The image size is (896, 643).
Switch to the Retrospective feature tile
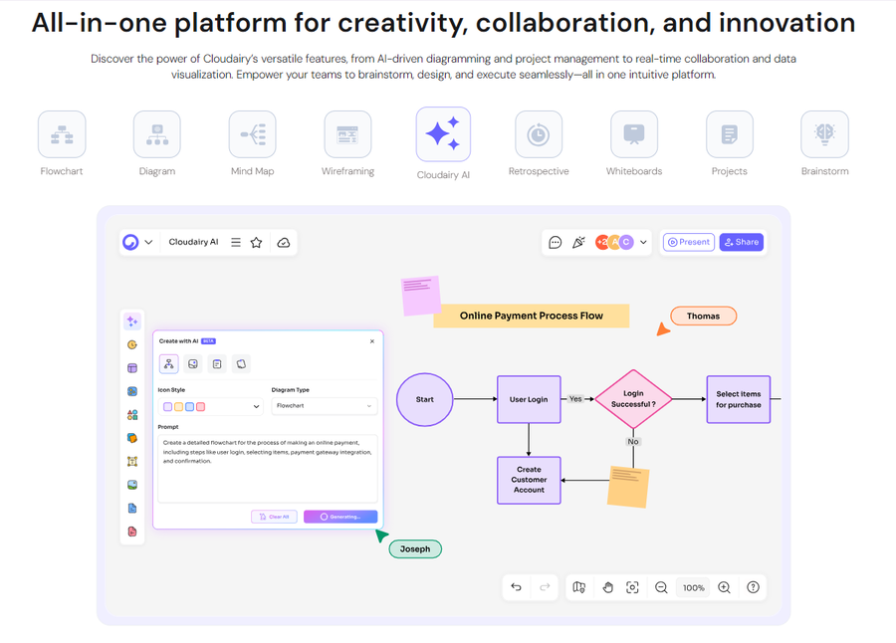click(x=539, y=134)
